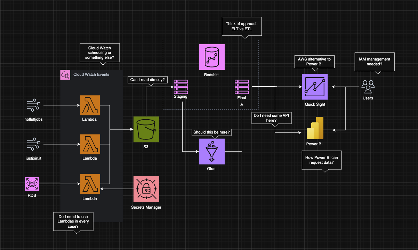
Task: Click the Cloud Watch Events magnifier icon
Action: coord(65,74)
